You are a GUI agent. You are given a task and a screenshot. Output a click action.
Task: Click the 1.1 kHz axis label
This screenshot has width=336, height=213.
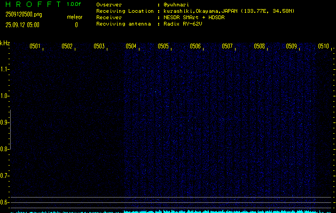click(4, 69)
